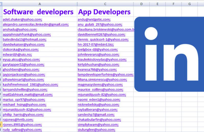Select column G header
Image resolution: width=204 pixels, height=132 pixels.
tap(189, 4)
